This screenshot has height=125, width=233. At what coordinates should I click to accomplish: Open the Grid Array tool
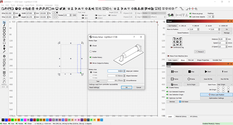coord(4,72)
